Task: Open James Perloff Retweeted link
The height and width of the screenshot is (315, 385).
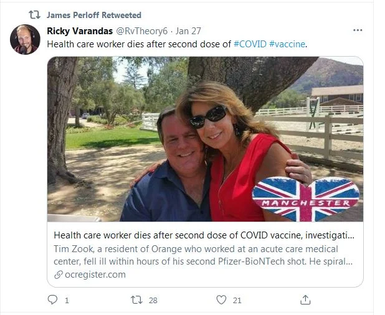Action: pyautogui.click(x=94, y=15)
